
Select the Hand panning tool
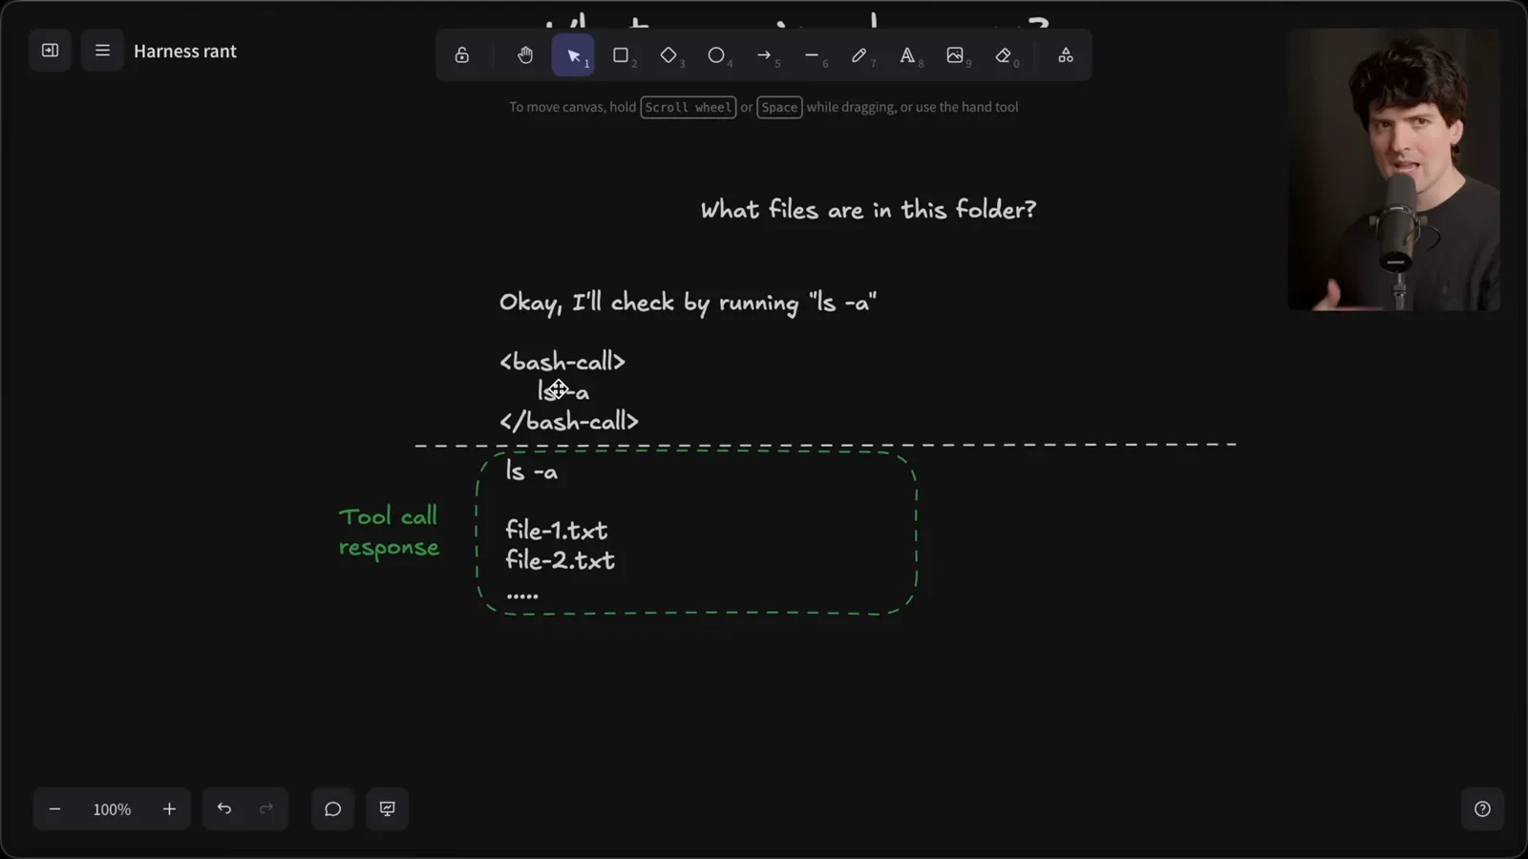tap(525, 55)
